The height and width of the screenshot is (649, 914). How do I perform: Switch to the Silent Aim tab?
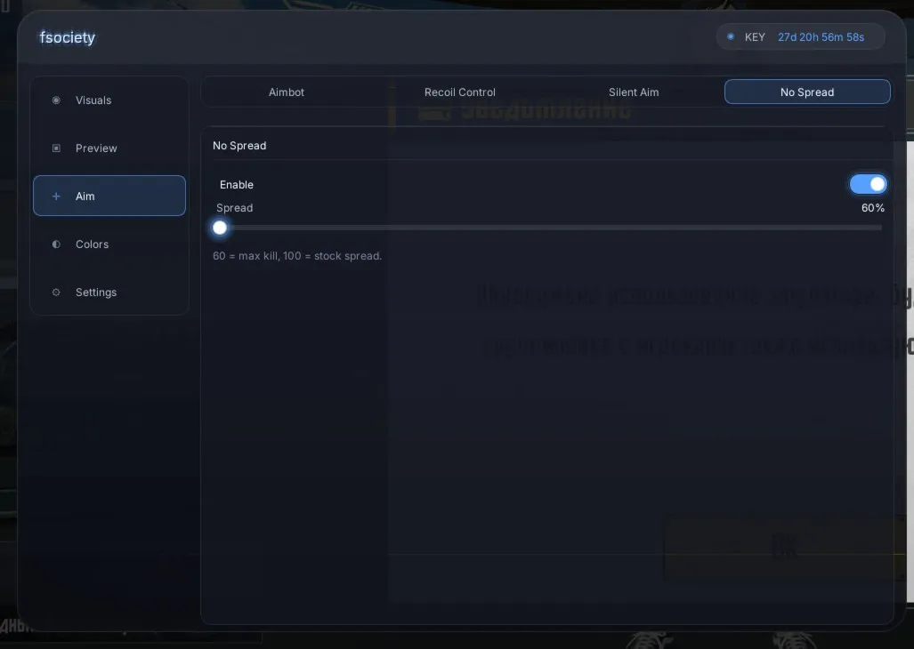click(x=634, y=92)
